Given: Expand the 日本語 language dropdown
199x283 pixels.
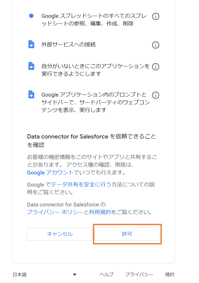Looking at the screenshot, I should [44, 275].
